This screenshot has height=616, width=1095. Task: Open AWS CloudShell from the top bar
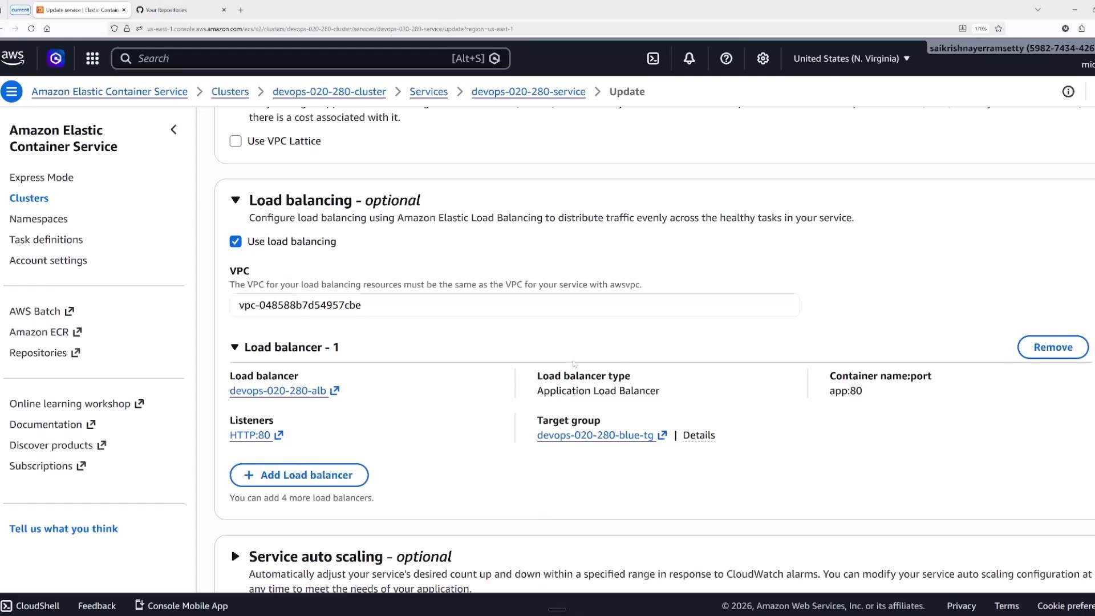click(653, 58)
